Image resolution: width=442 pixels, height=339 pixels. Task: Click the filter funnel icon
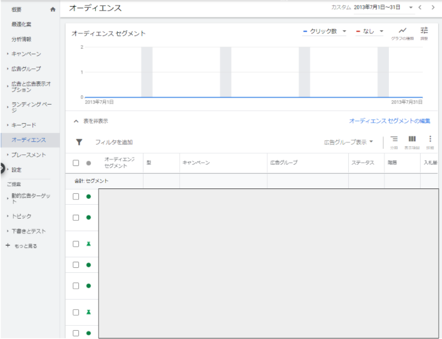(79, 142)
